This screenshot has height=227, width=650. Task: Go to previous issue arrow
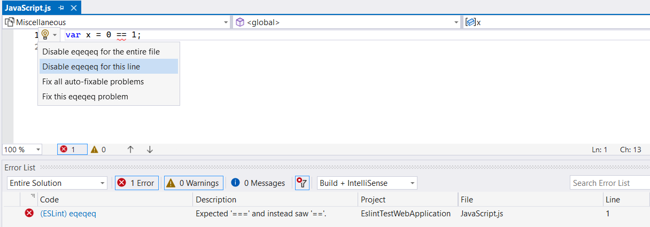tap(130, 150)
